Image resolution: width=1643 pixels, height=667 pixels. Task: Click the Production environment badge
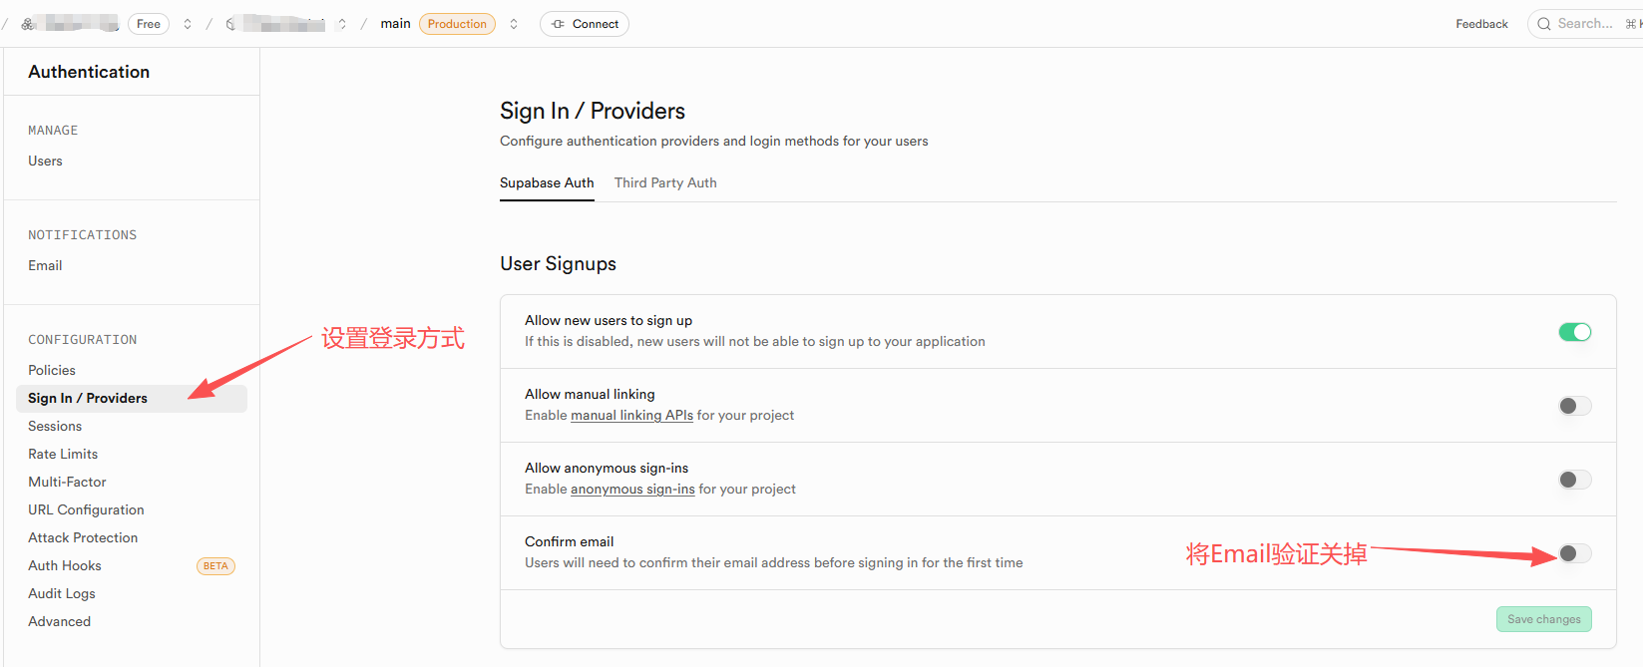tap(457, 24)
